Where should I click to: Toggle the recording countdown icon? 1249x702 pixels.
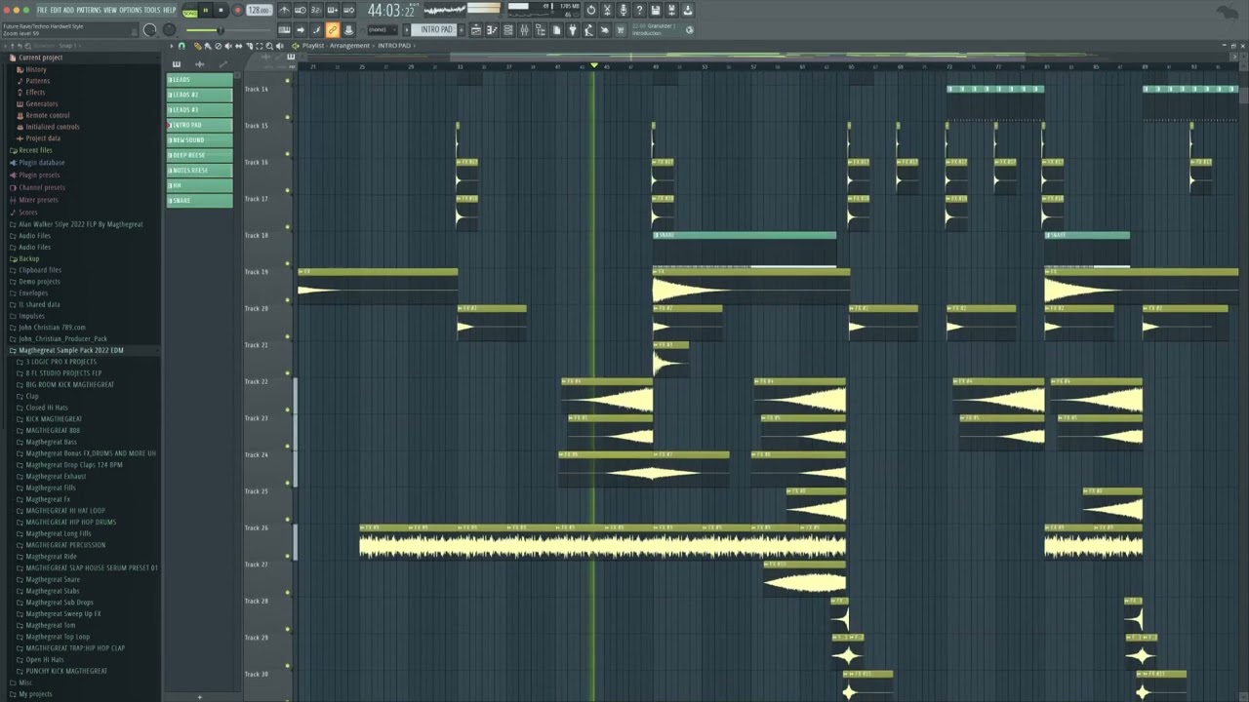(x=316, y=10)
